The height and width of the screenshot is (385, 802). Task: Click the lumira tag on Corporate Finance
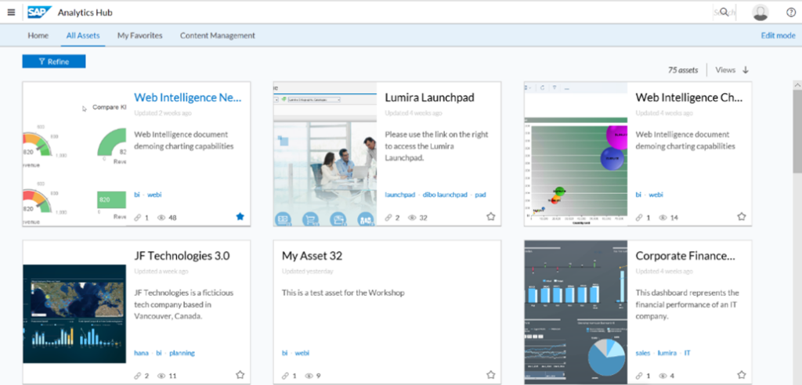click(667, 353)
